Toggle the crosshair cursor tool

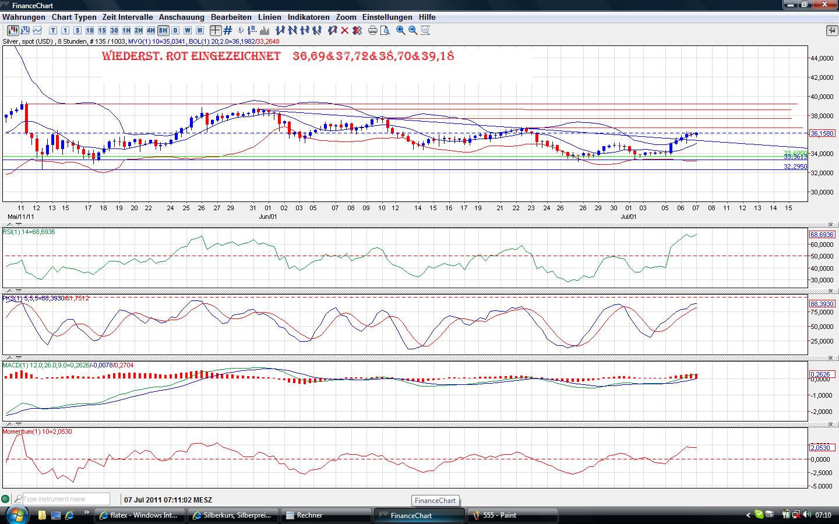216,30
